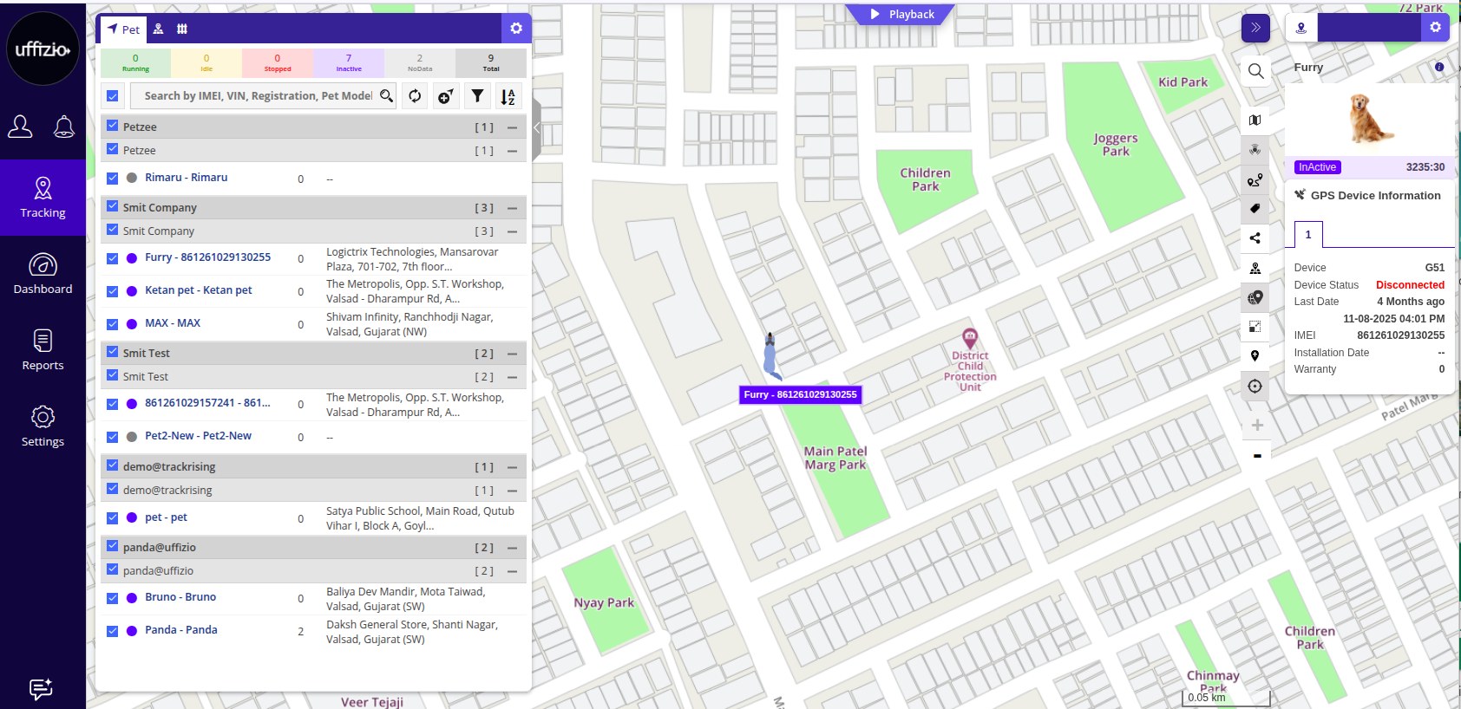Click the Playback button
The width and height of the screenshot is (1461, 709).
coord(902,15)
